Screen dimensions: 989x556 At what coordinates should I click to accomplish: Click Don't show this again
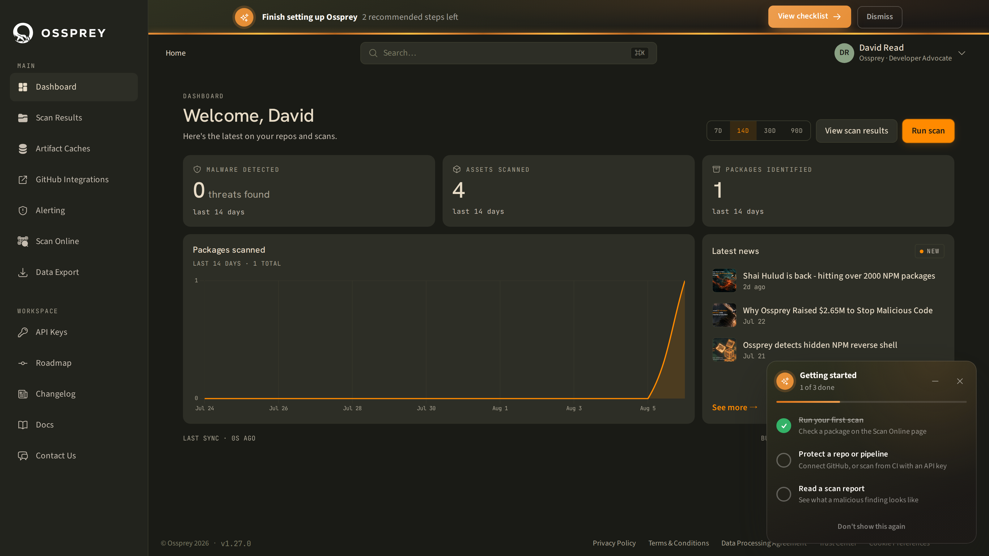click(871, 526)
